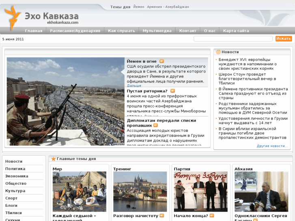The height and width of the screenshot is (221, 295).
Task: Open the Армения - Азербайджан topic link
Action: point(168,7)
